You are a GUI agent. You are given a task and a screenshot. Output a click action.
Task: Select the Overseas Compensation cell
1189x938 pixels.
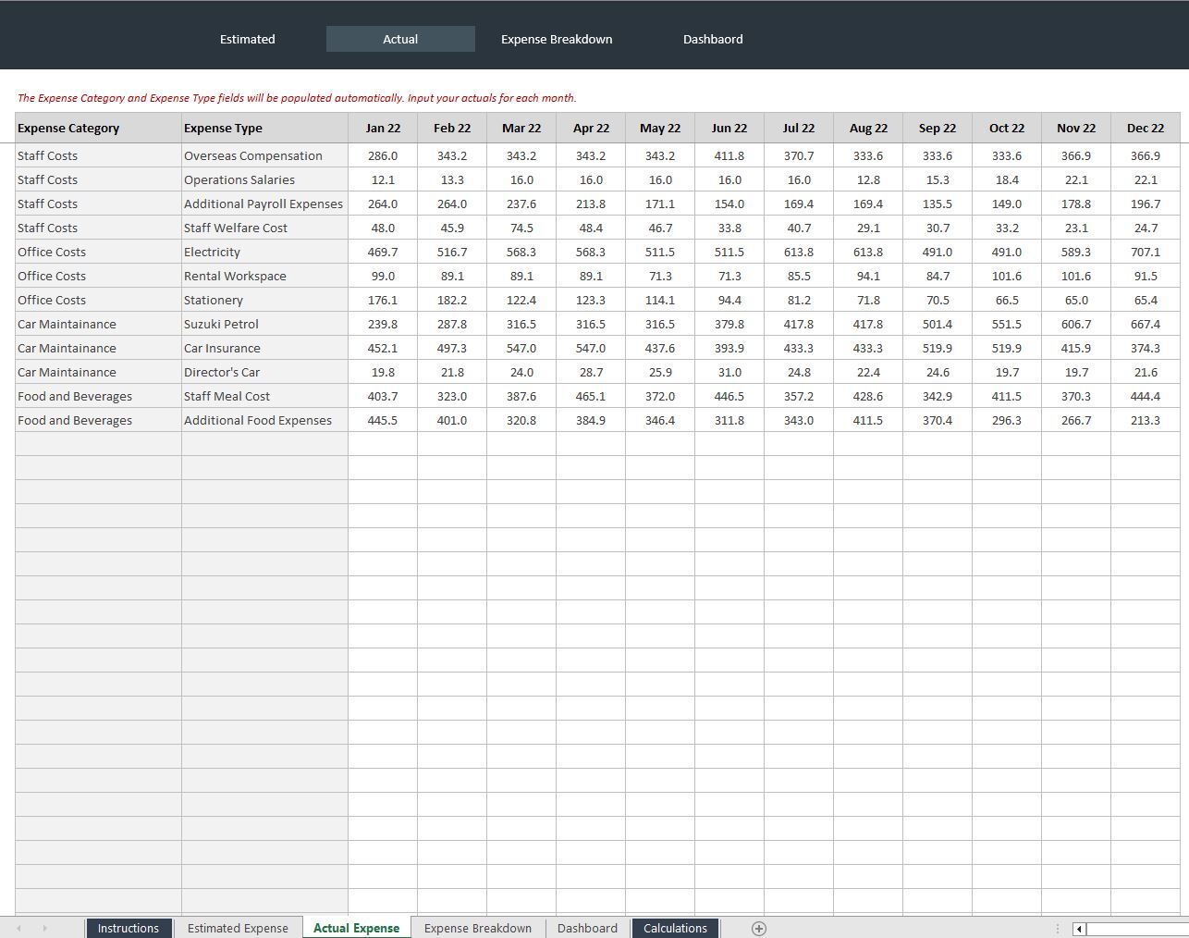(x=264, y=155)
